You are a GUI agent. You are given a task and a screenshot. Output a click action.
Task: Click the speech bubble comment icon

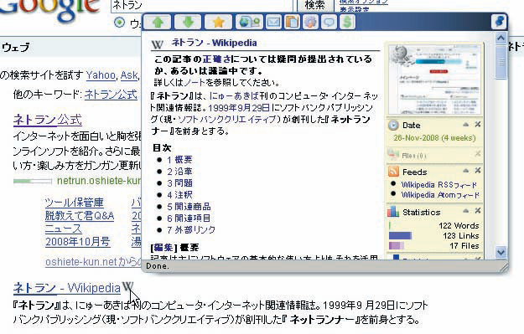tap(329, 22)
